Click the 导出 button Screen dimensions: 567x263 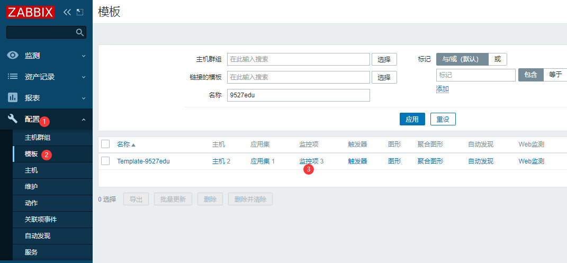(x=136, y=199)
